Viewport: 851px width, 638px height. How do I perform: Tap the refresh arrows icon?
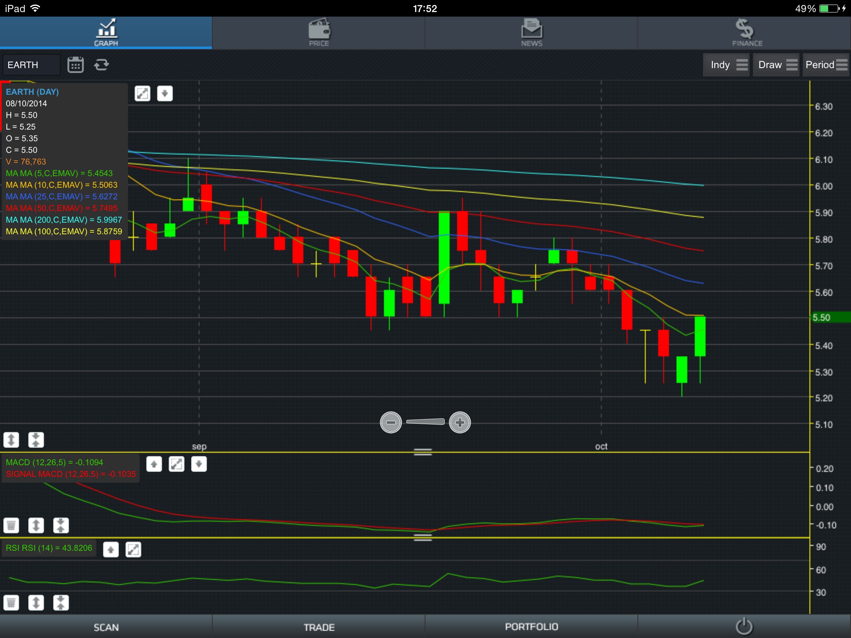[101, 65]
